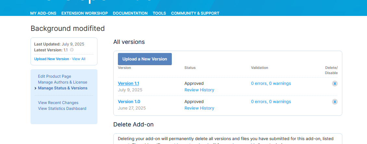367x144 pixels.
Task: Click the 'Background modifited' page title
Action: tap(68, 29)
